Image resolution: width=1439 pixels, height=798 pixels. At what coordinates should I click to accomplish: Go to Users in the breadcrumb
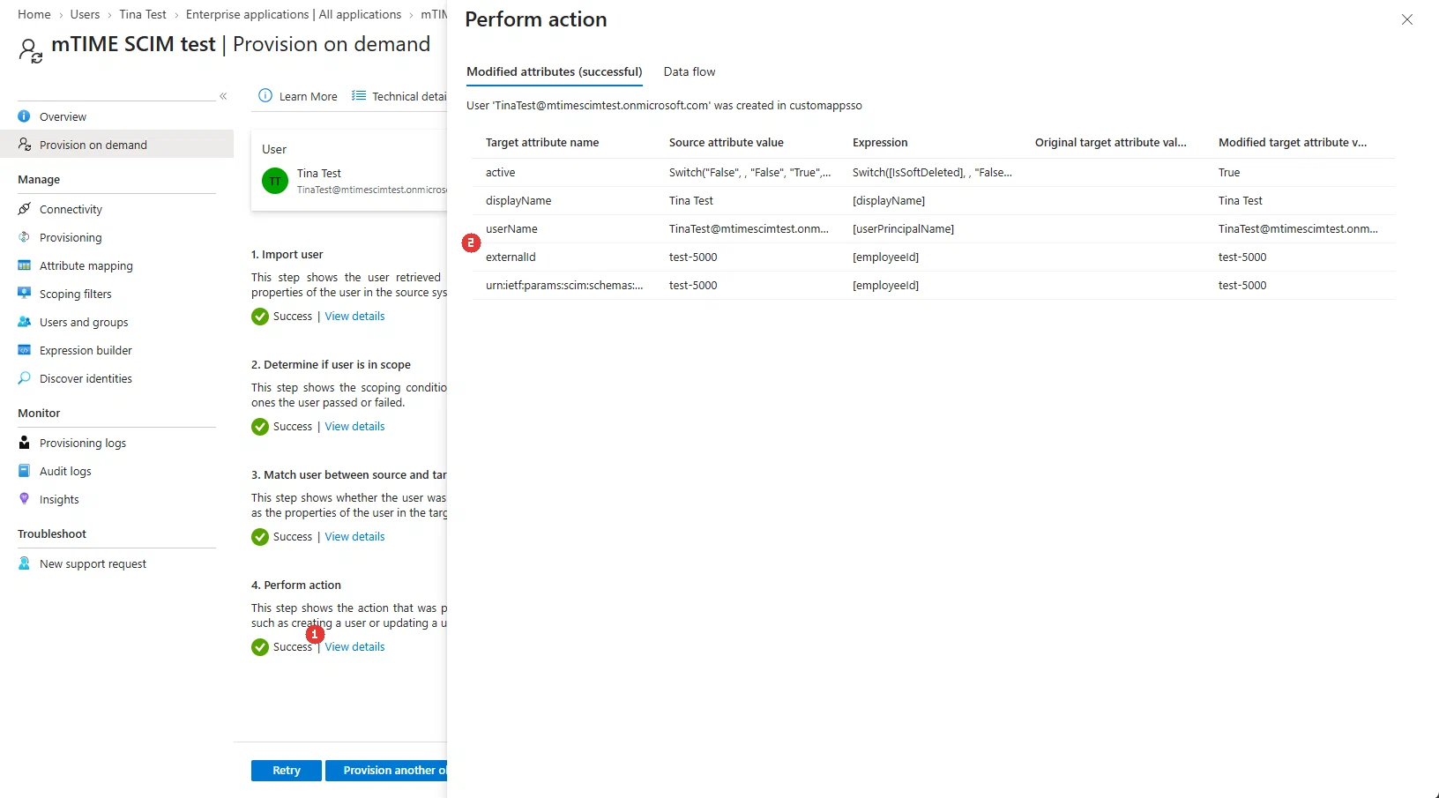(x=85, y=15)
